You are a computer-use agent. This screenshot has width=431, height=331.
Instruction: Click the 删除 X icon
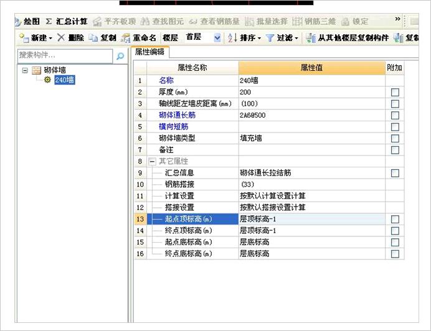pyautogui.click(x=61, y=37)
